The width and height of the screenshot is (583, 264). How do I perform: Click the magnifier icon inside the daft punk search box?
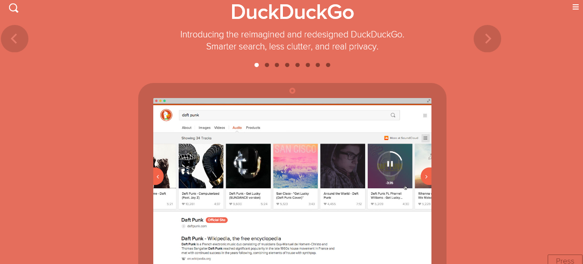(393, 115)
